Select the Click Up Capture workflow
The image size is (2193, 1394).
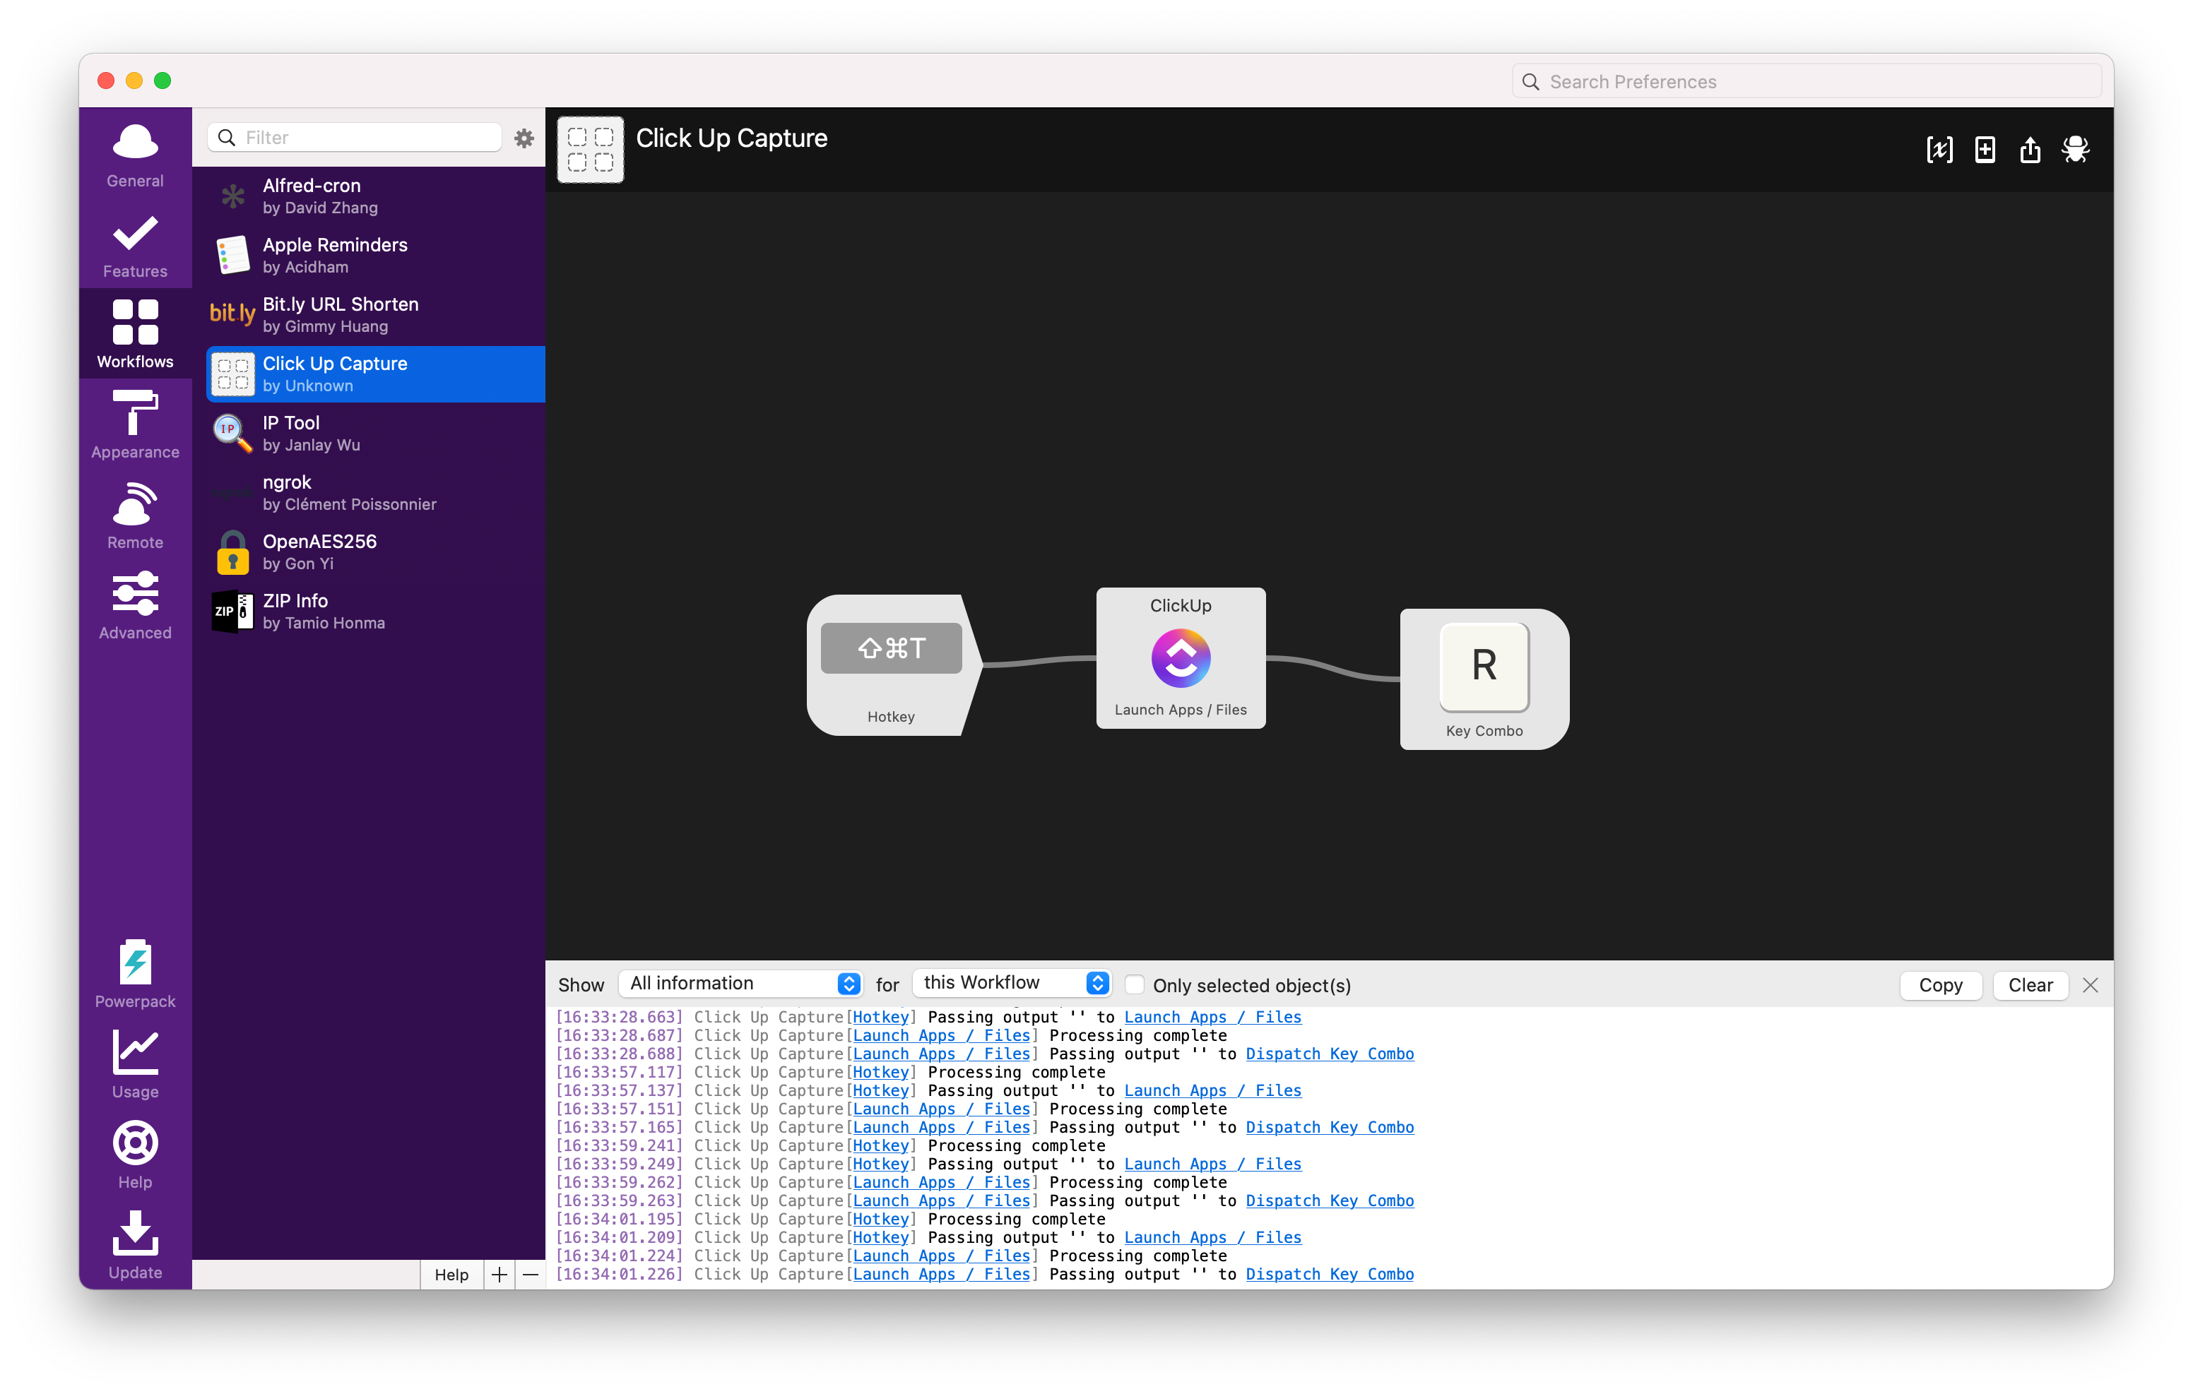click(x=375, y=374)
